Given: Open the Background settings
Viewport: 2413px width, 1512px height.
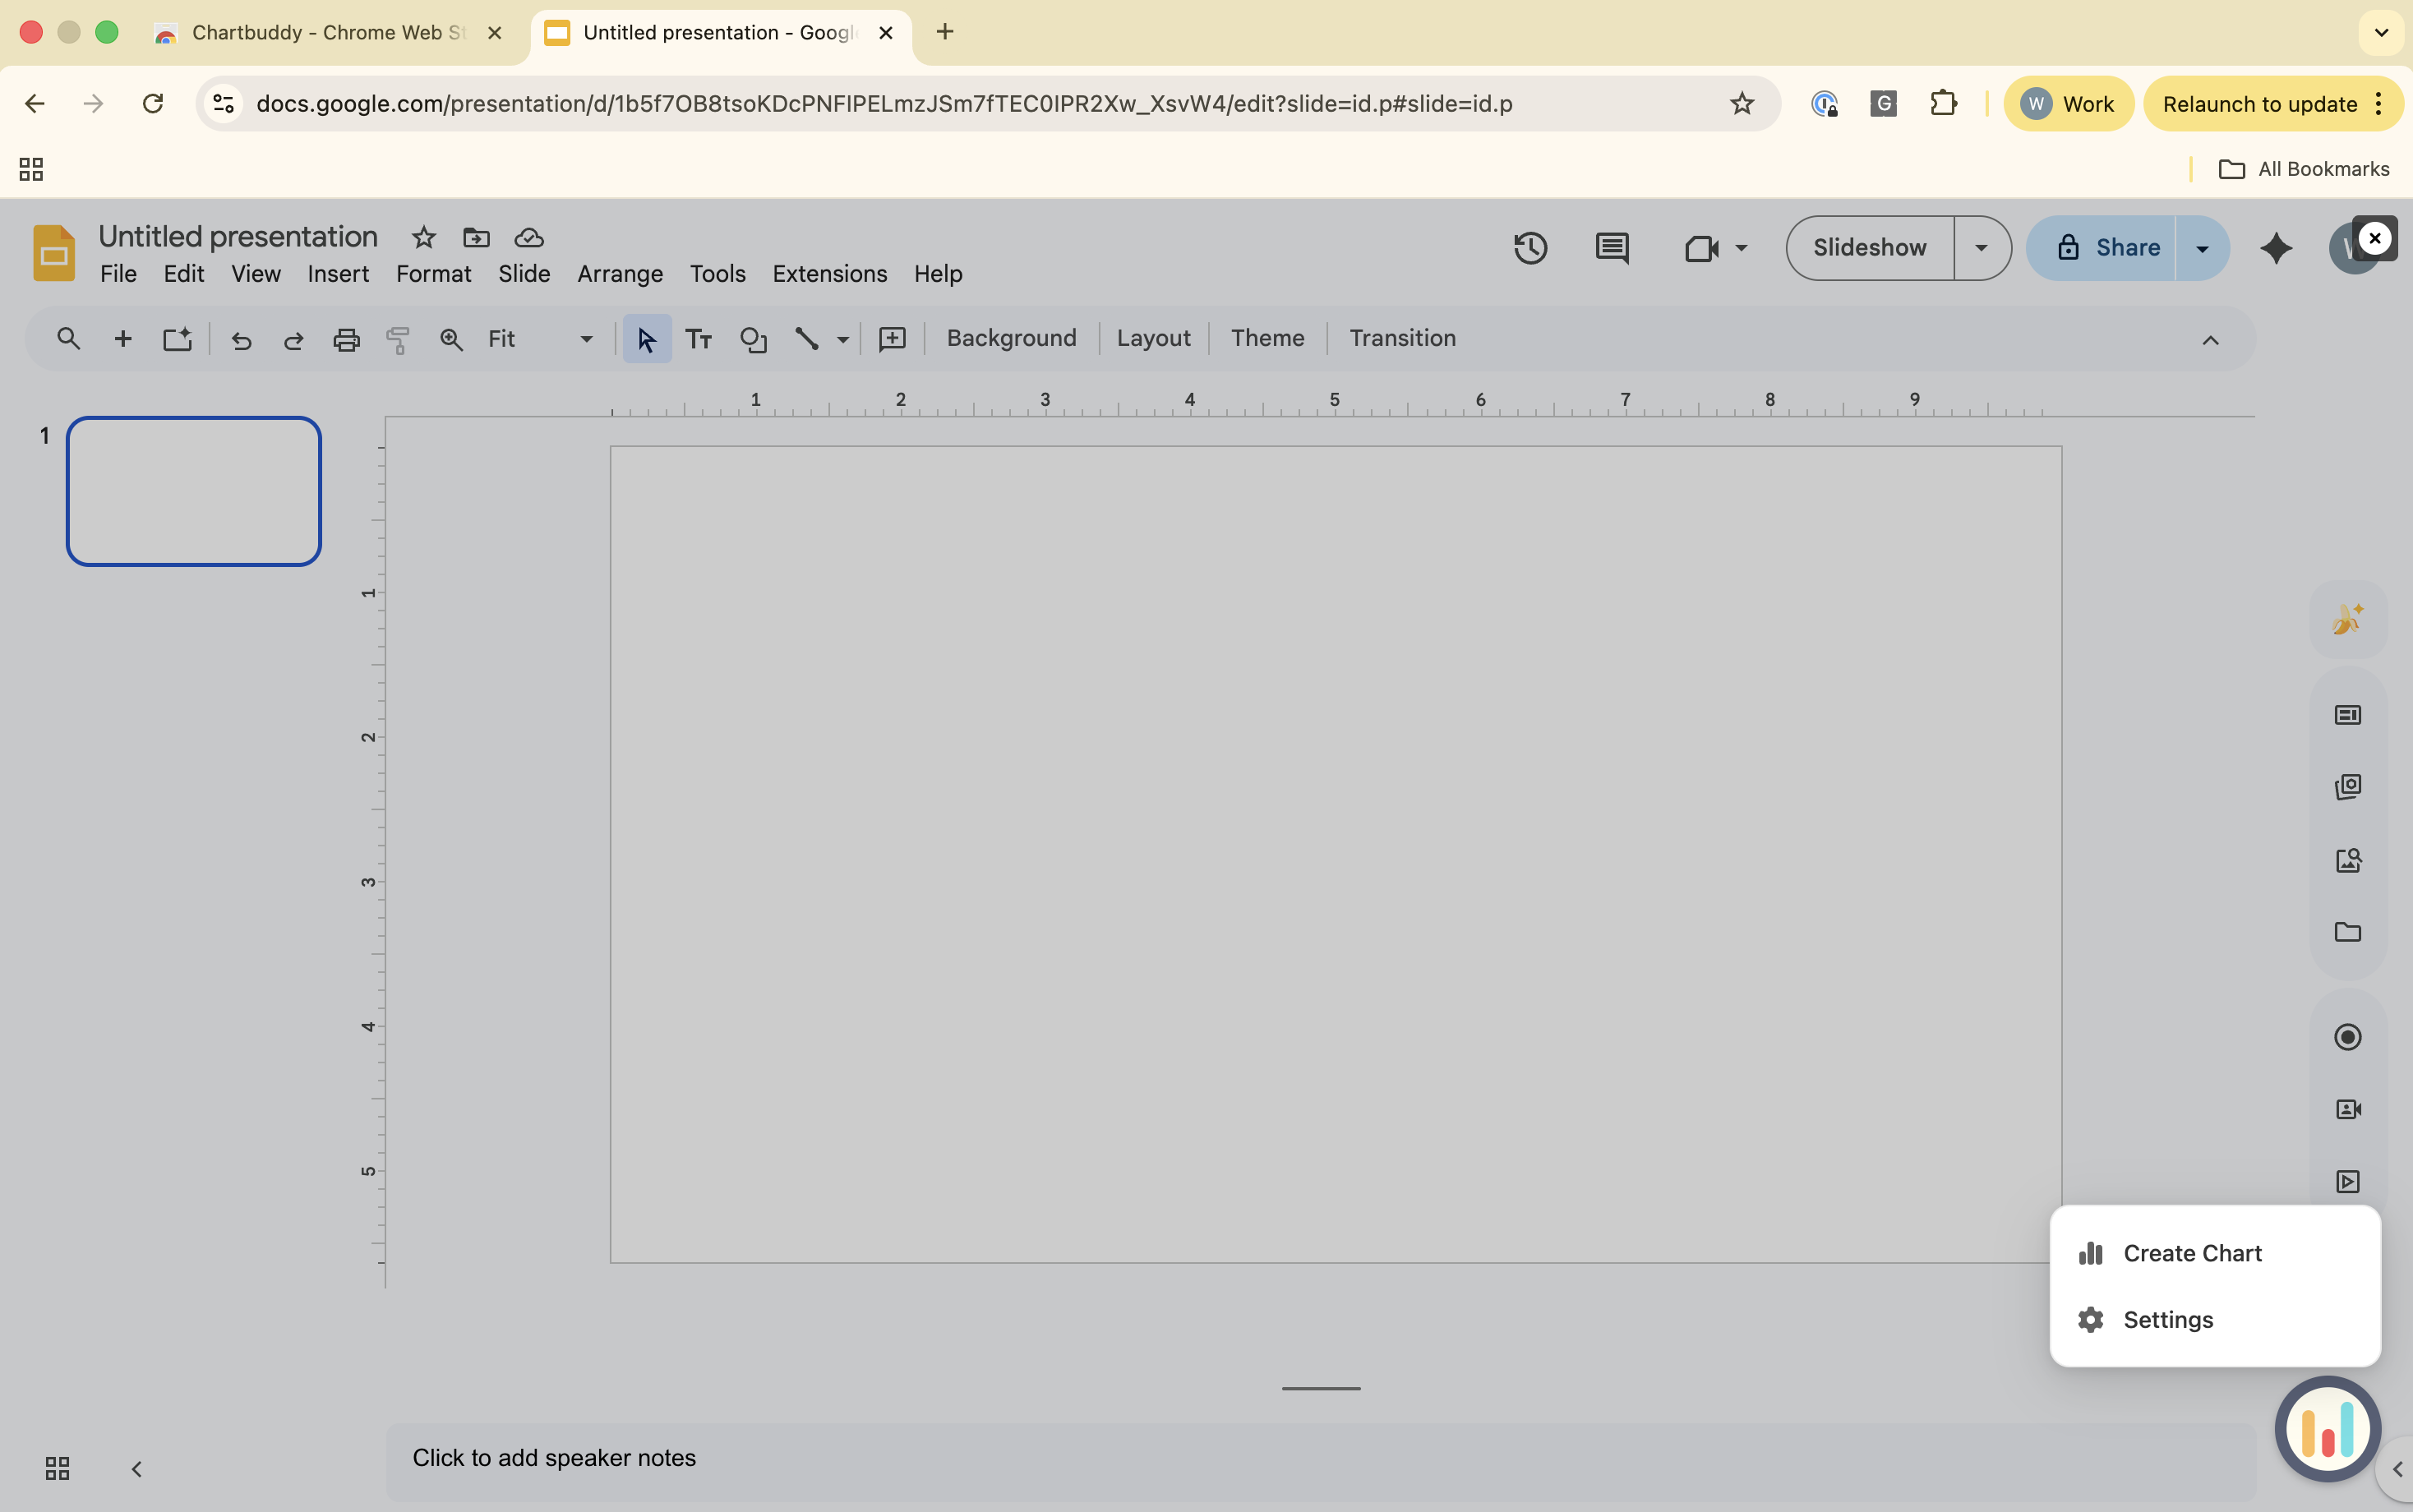Looking at the screenshot, I should (x=1010, y=338).
